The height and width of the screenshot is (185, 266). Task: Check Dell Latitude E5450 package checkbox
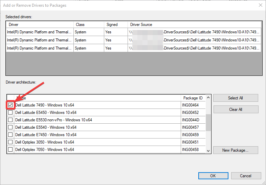point(10,113)
